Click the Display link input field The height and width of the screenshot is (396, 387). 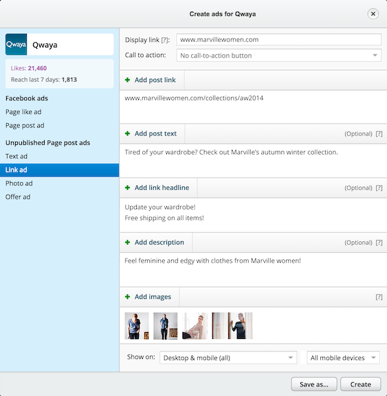[x=278, y=40]
